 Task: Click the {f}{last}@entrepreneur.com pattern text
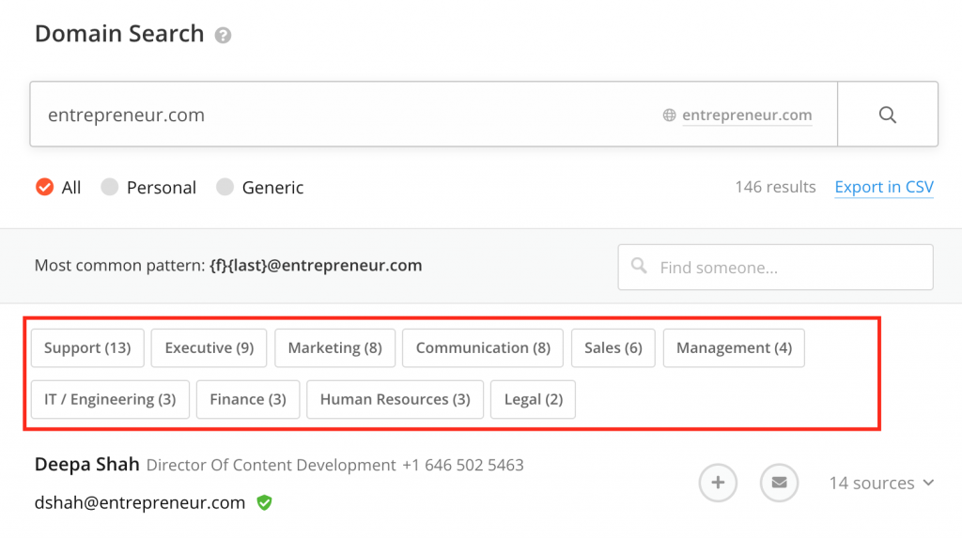[x=316, y=265]
